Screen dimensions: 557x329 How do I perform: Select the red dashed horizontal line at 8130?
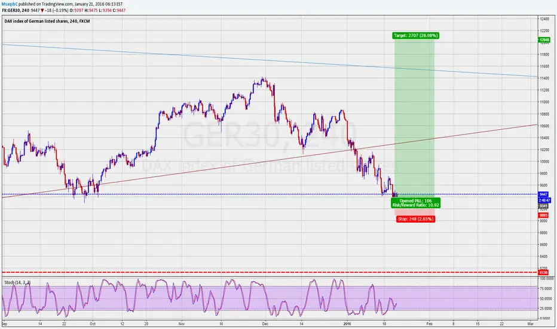point(270,272)
